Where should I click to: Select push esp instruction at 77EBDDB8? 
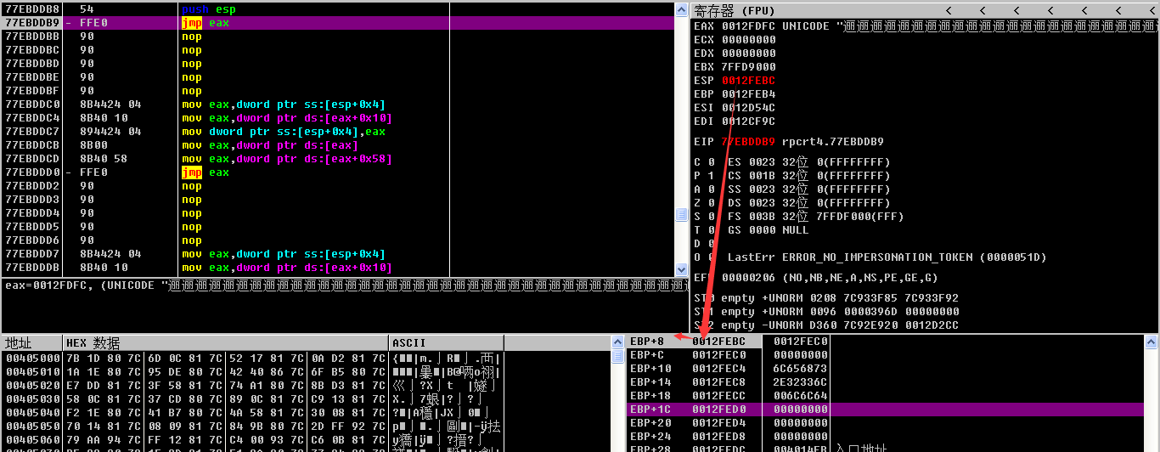click(205, 8)
